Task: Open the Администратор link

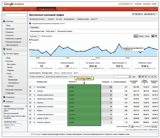Action: 138,9
